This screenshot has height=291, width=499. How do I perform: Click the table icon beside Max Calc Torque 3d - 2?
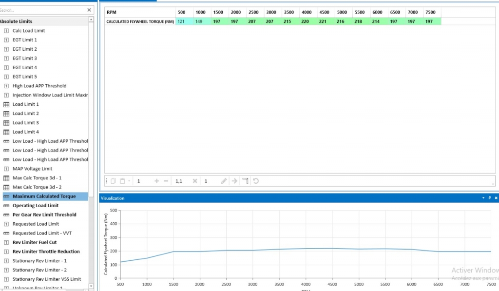[x=6, y=187]
